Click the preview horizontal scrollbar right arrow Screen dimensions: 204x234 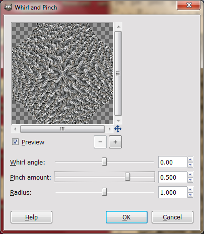coord(110,129)
